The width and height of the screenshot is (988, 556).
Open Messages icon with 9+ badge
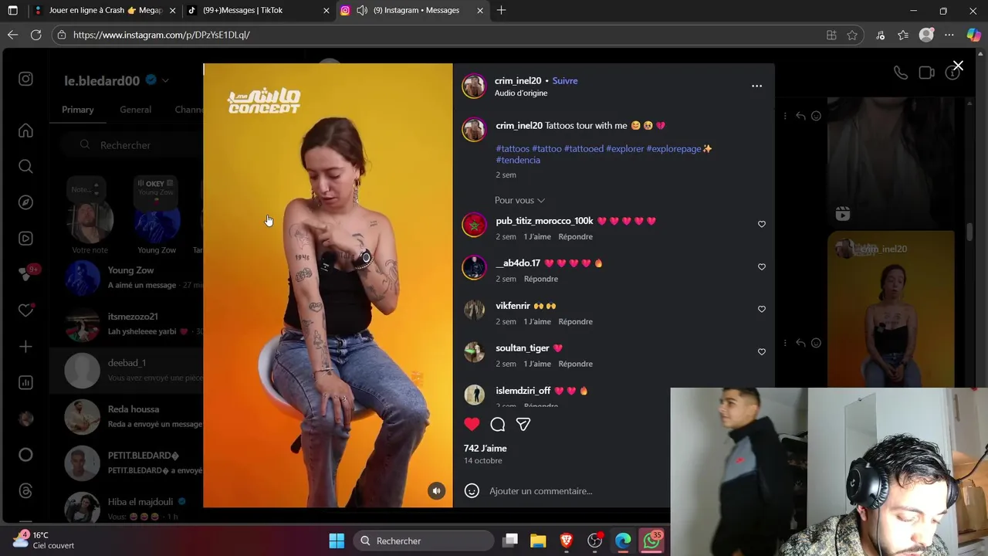click(28, 273)
